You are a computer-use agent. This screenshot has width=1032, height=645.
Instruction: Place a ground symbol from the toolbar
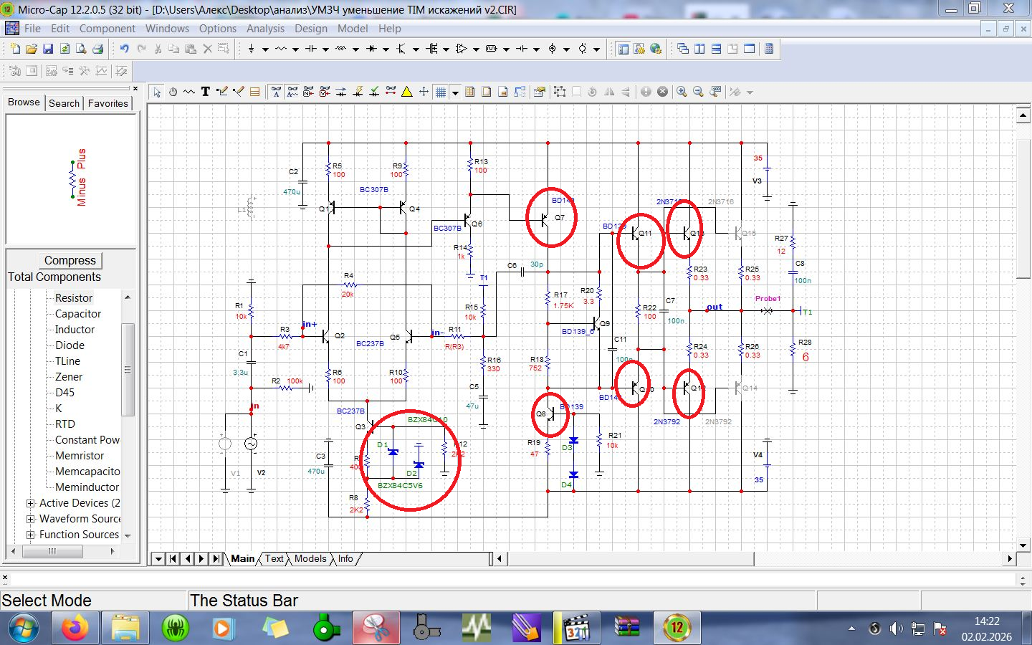251,49
